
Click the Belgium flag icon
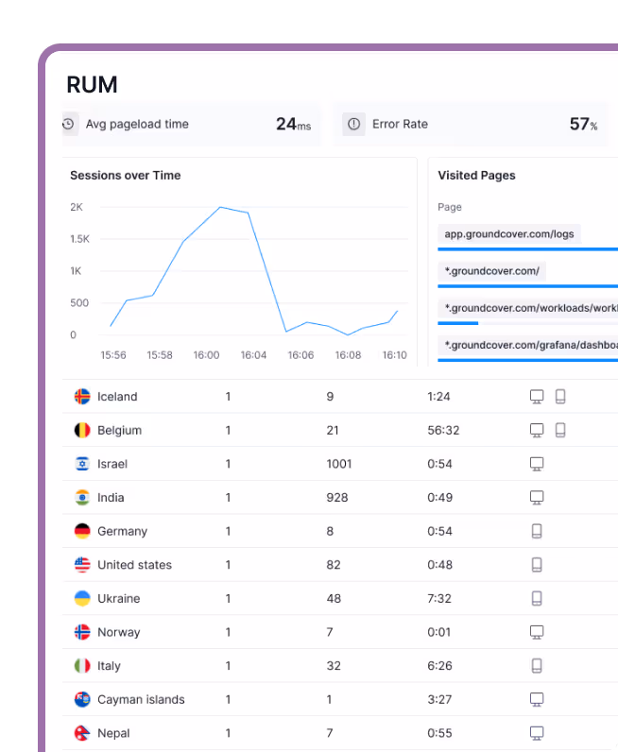[x=82, y=430]
